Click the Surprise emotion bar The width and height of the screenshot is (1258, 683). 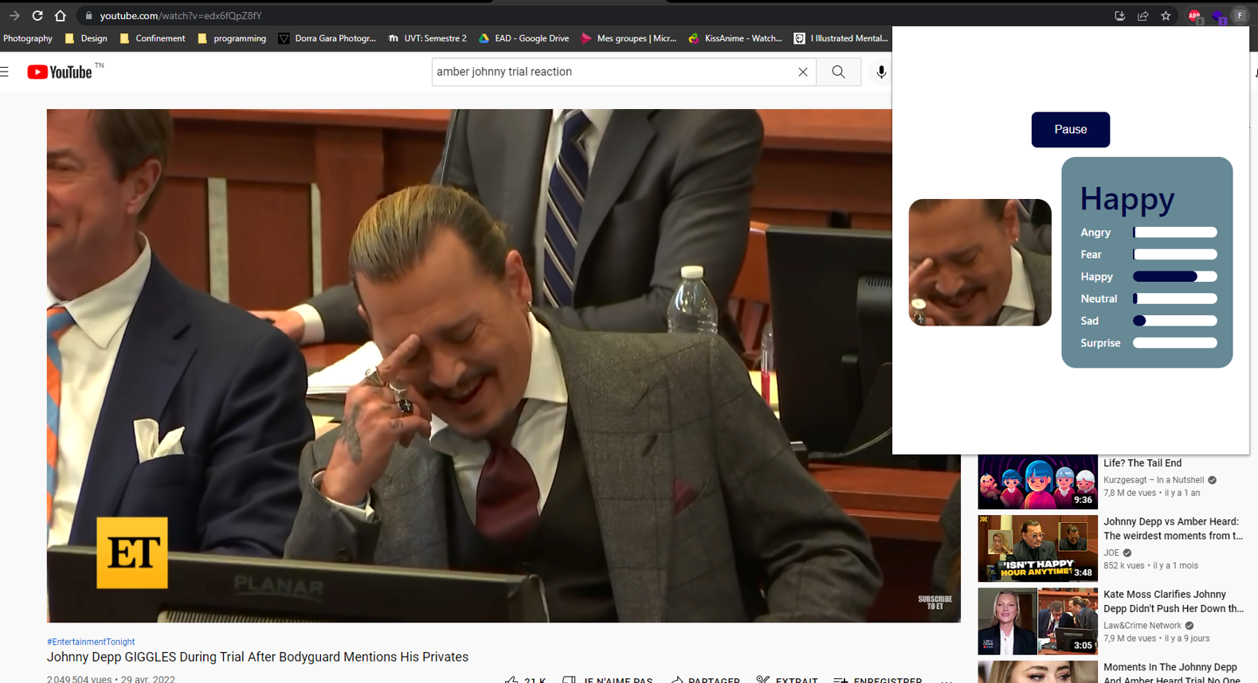coord(1175,343)
